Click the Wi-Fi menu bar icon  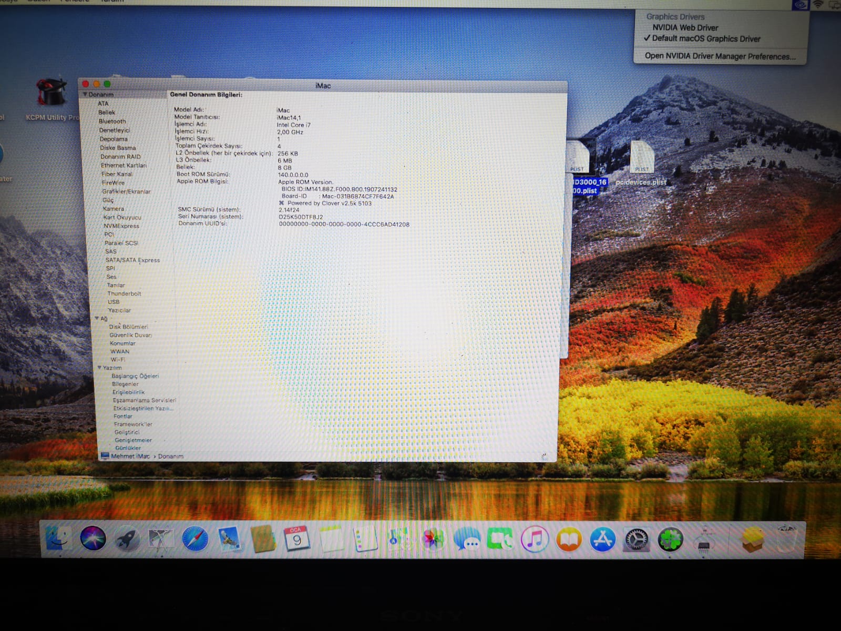818,4
